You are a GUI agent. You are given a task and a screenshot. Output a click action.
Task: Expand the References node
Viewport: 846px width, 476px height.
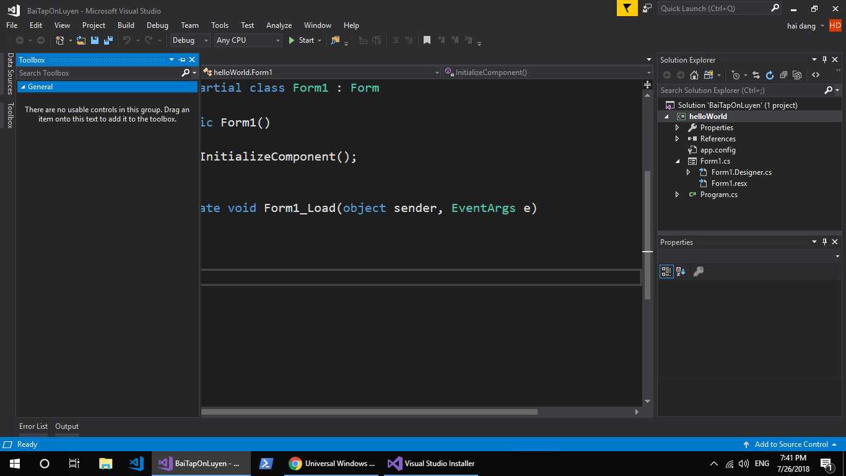pos(678,139)
